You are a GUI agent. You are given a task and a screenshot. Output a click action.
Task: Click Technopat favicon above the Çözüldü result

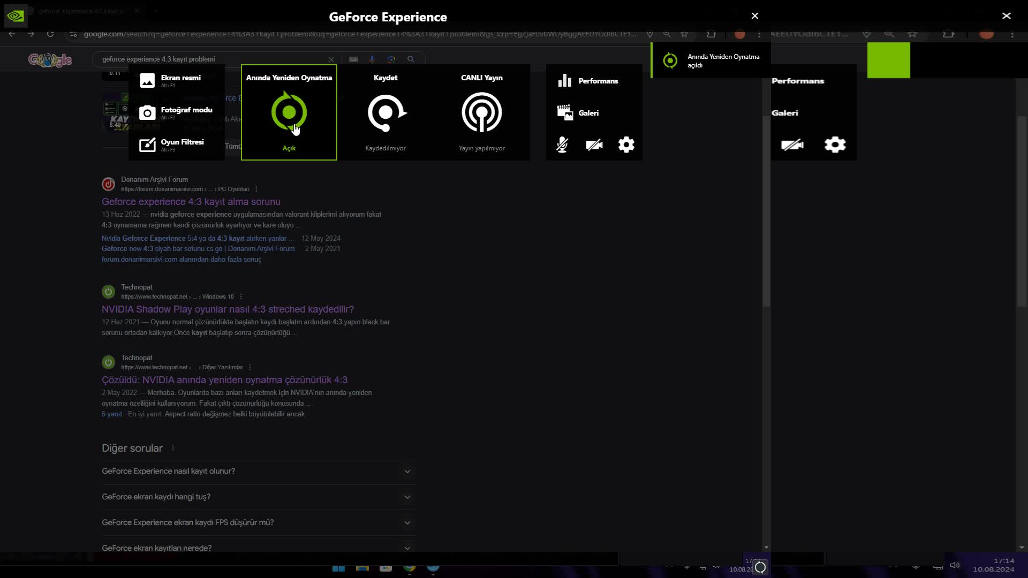point(108,362)
